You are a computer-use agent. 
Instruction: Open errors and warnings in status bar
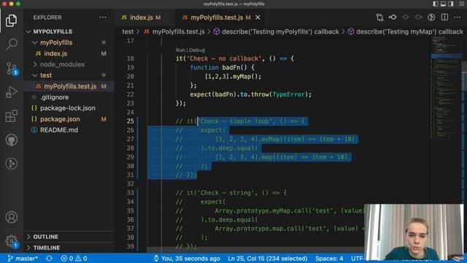pyautogui.click(x=74, y=258)
